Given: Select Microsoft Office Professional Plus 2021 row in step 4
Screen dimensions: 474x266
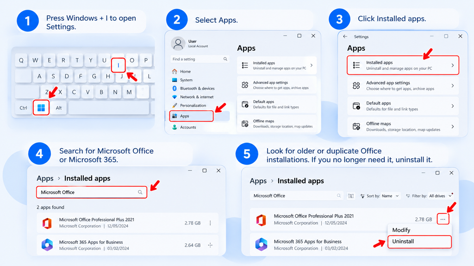Looking at the screenshot, I should click(x=127, y=223).
